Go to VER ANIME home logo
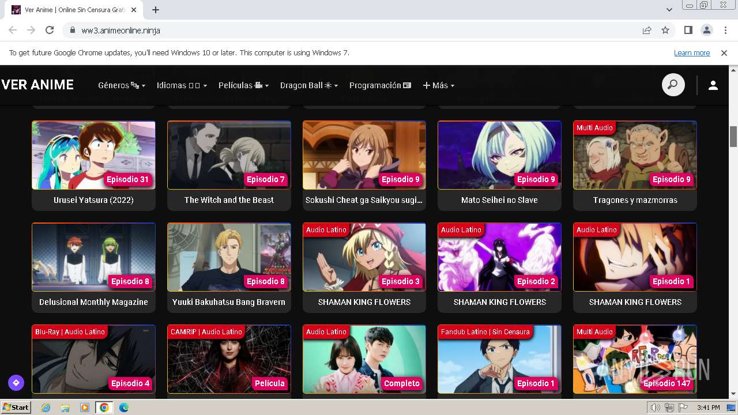Viewport: 738px width, 415px height. coord(37,85)
